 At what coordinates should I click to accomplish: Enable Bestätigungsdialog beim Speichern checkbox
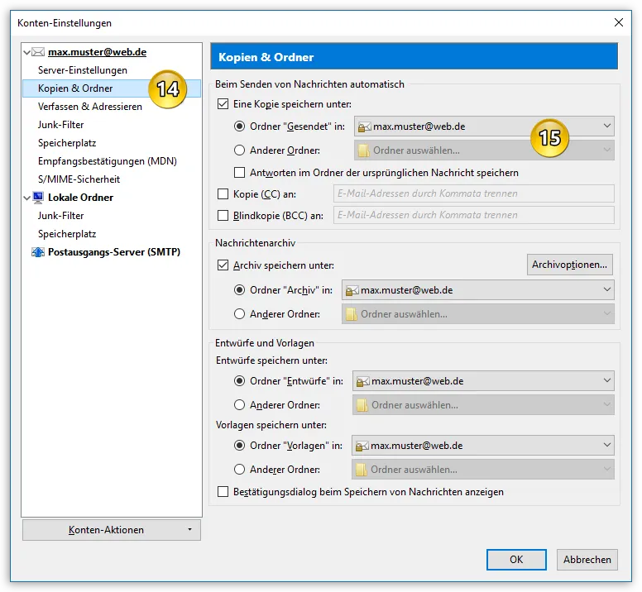[223, 491]
